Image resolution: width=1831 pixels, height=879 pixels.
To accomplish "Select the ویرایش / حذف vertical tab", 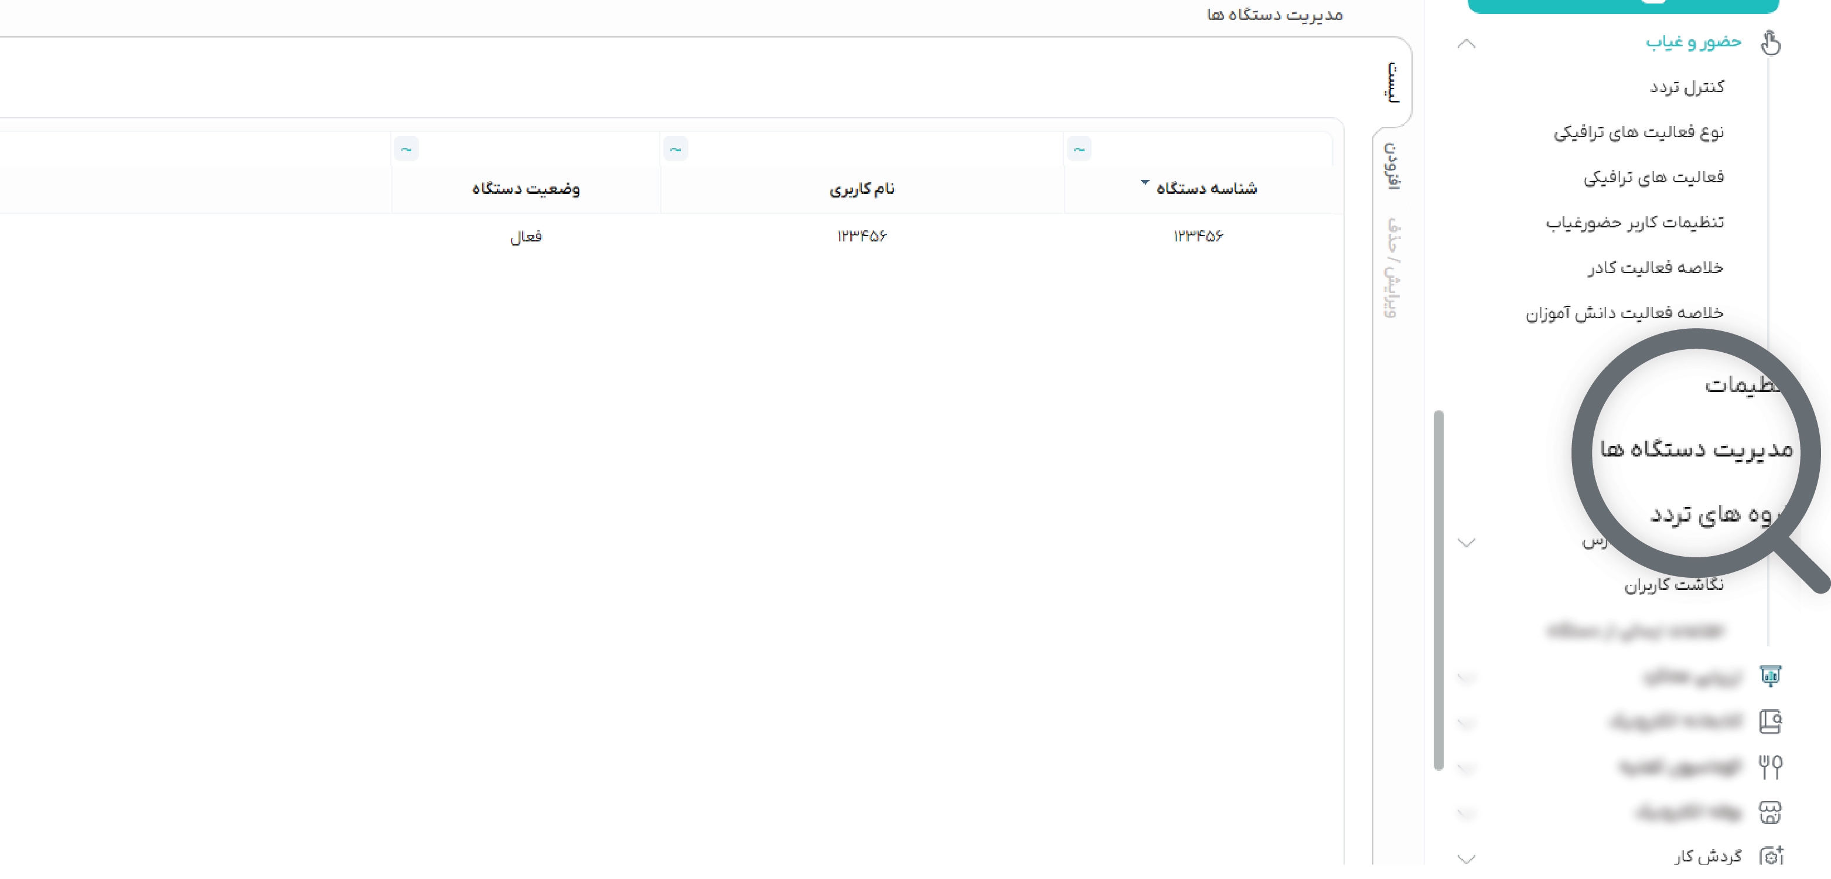I will (x=1392, y=267).
